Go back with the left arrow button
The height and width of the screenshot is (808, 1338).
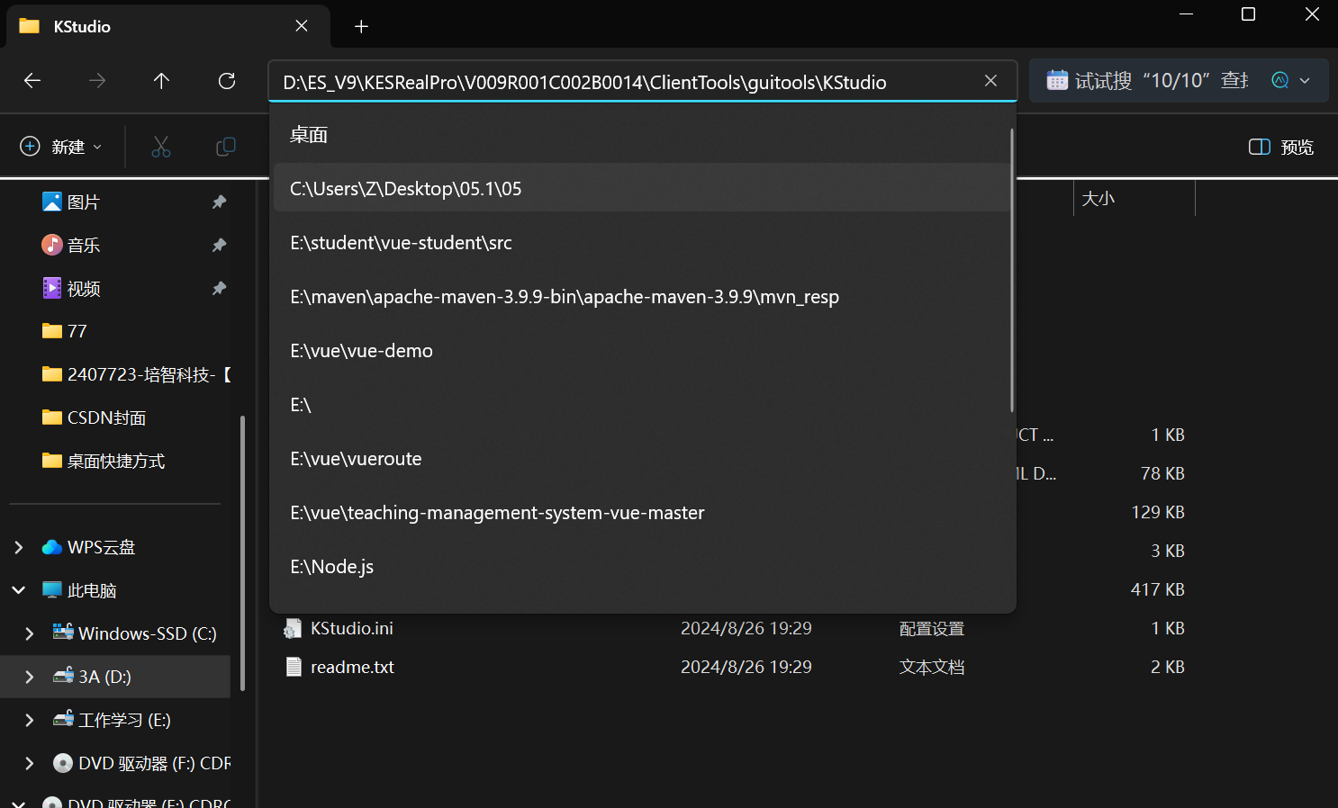(32, 81)
